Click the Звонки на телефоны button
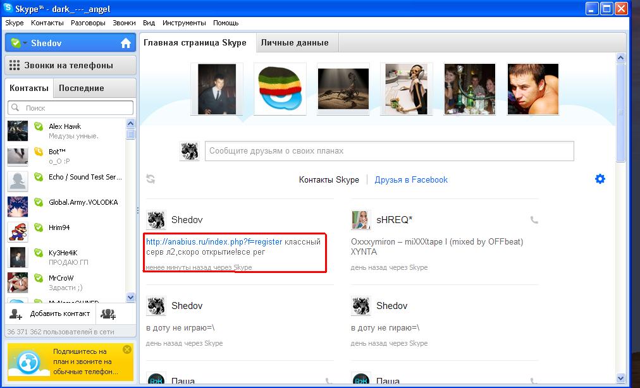 click(x=71, y=65)
